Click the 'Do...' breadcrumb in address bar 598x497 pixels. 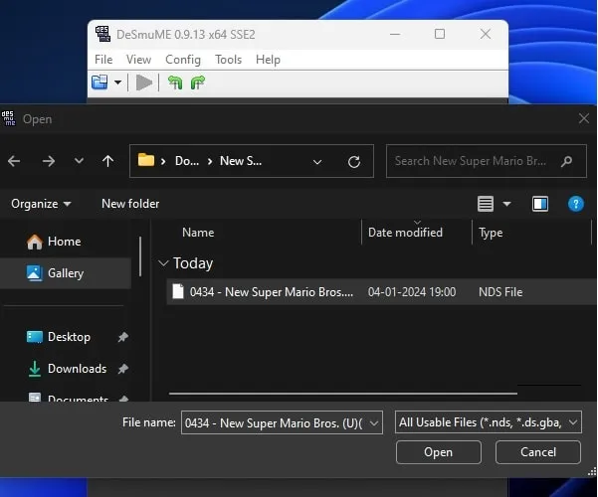point(187,161)
